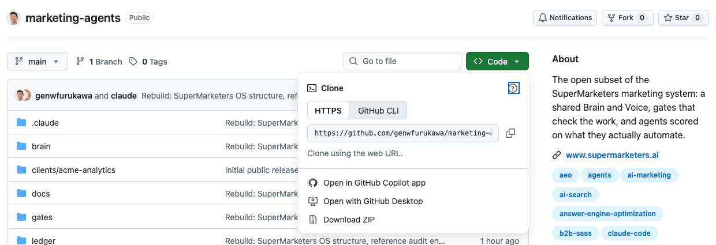
Task: Open the Initial public release commit message
Action: tap(262, 170)
